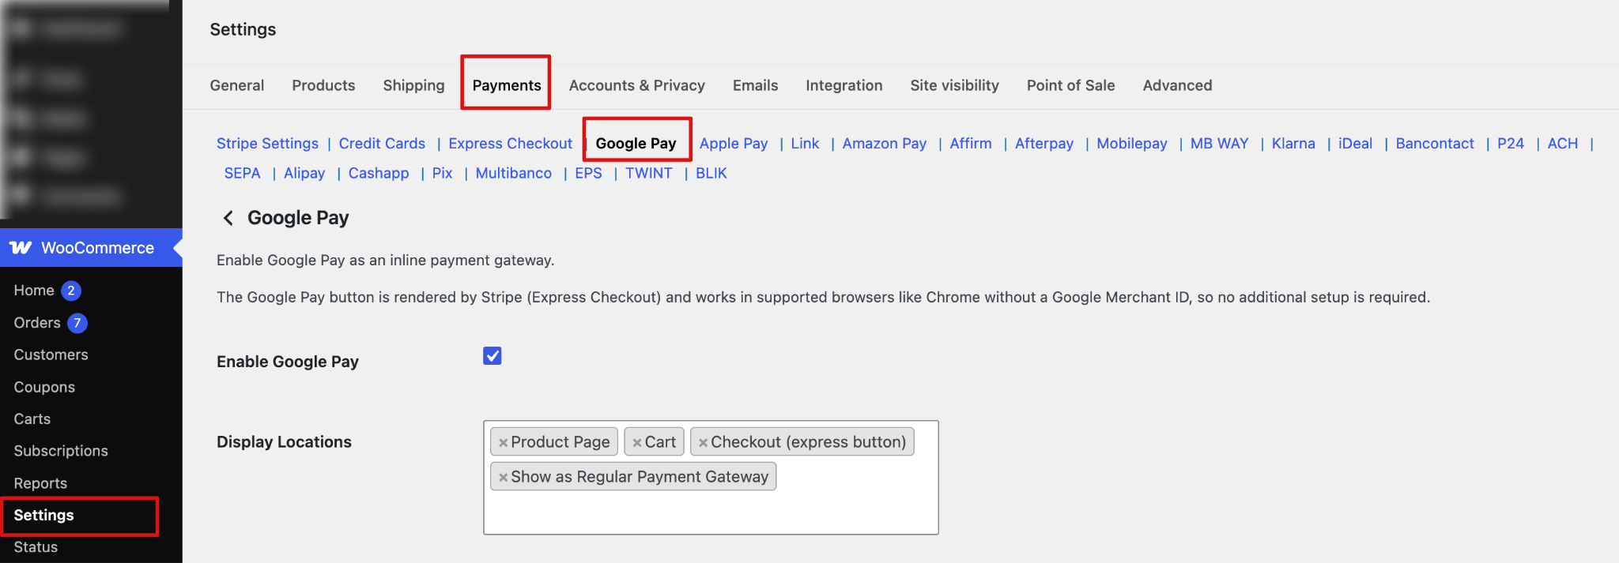The width and height of the screenshot is (1619, 563).
Task: Open Status in the sidebar
Action: pyautogui.click(x=36, y=547)
